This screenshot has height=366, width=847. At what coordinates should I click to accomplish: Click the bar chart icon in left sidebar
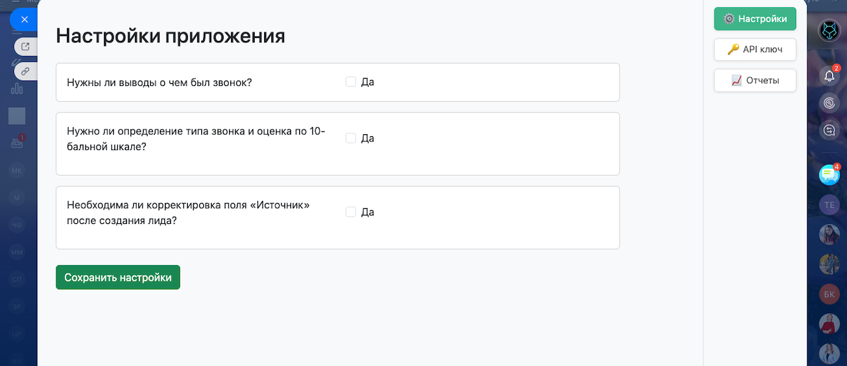(x=17, y=88)
